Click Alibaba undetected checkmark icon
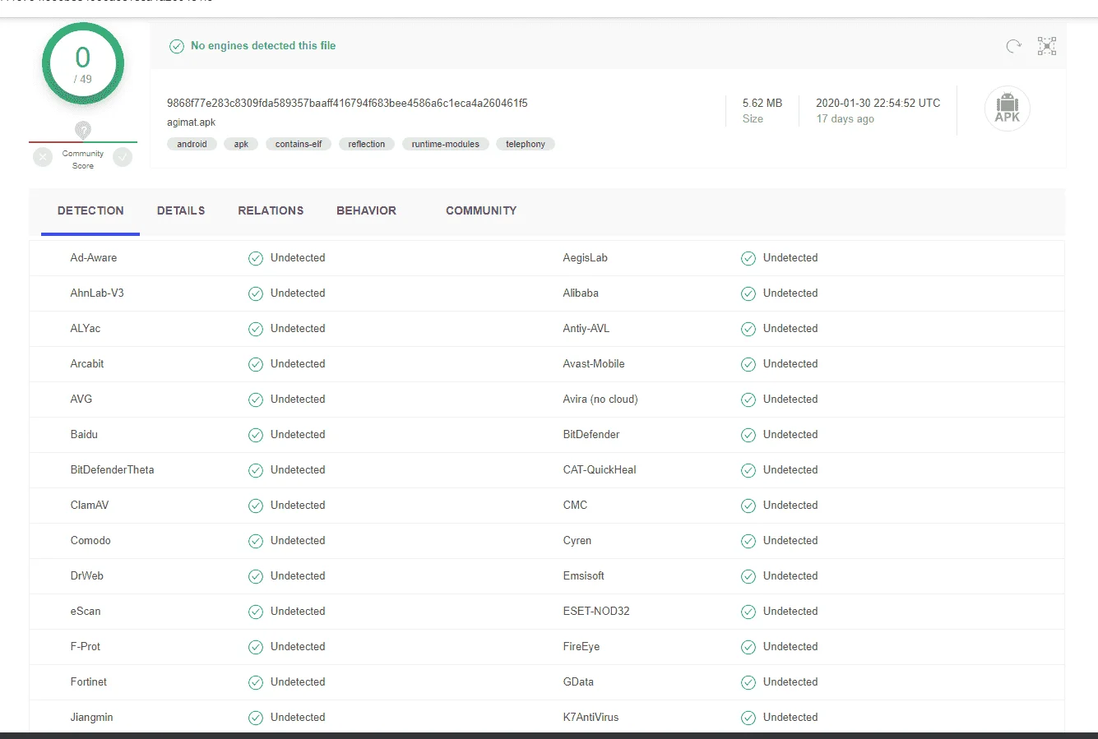This screenshot has width=1098, height=739. (x=748, y=293)
